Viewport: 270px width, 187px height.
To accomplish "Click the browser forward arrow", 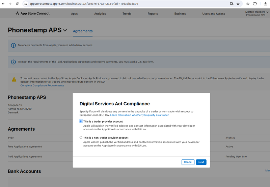I will click(10, 4).
